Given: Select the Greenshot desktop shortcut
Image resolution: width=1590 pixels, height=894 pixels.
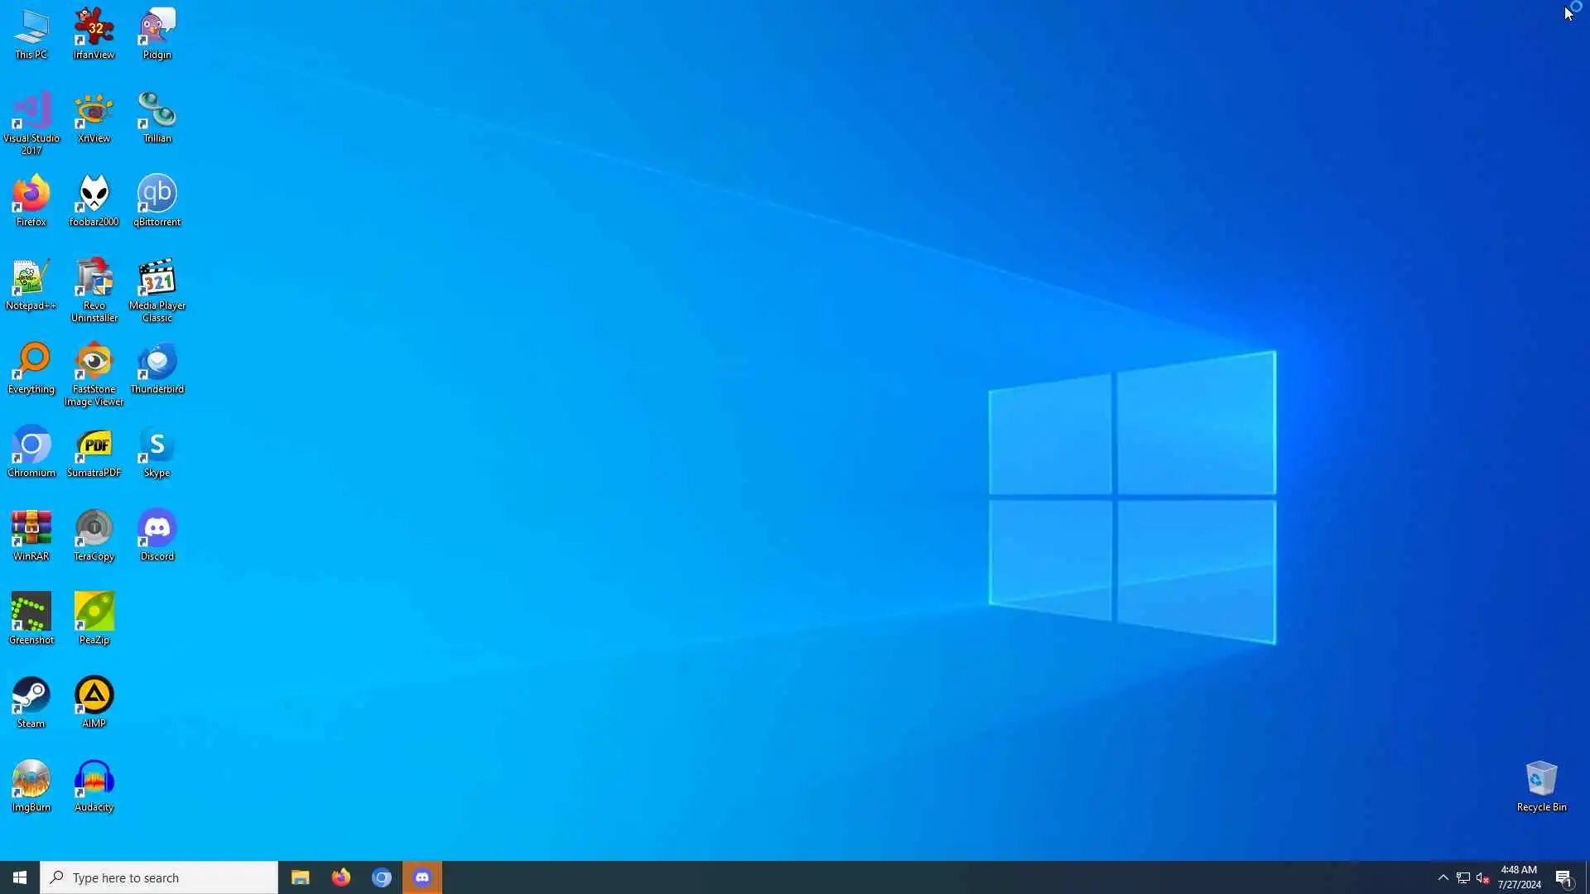Looking at the screenshot, I should (31, 618).
